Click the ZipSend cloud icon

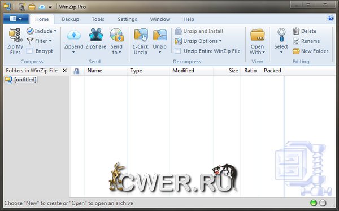pyautogui.click(x=73, y=35)
